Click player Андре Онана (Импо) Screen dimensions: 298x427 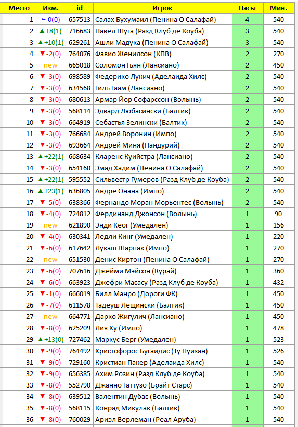129,191
